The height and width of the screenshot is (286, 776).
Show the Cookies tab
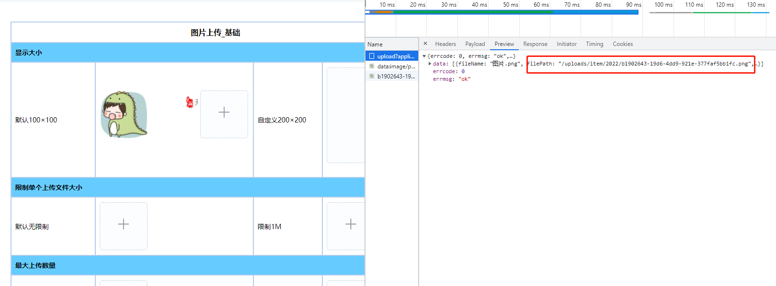[x=623, y=44]
